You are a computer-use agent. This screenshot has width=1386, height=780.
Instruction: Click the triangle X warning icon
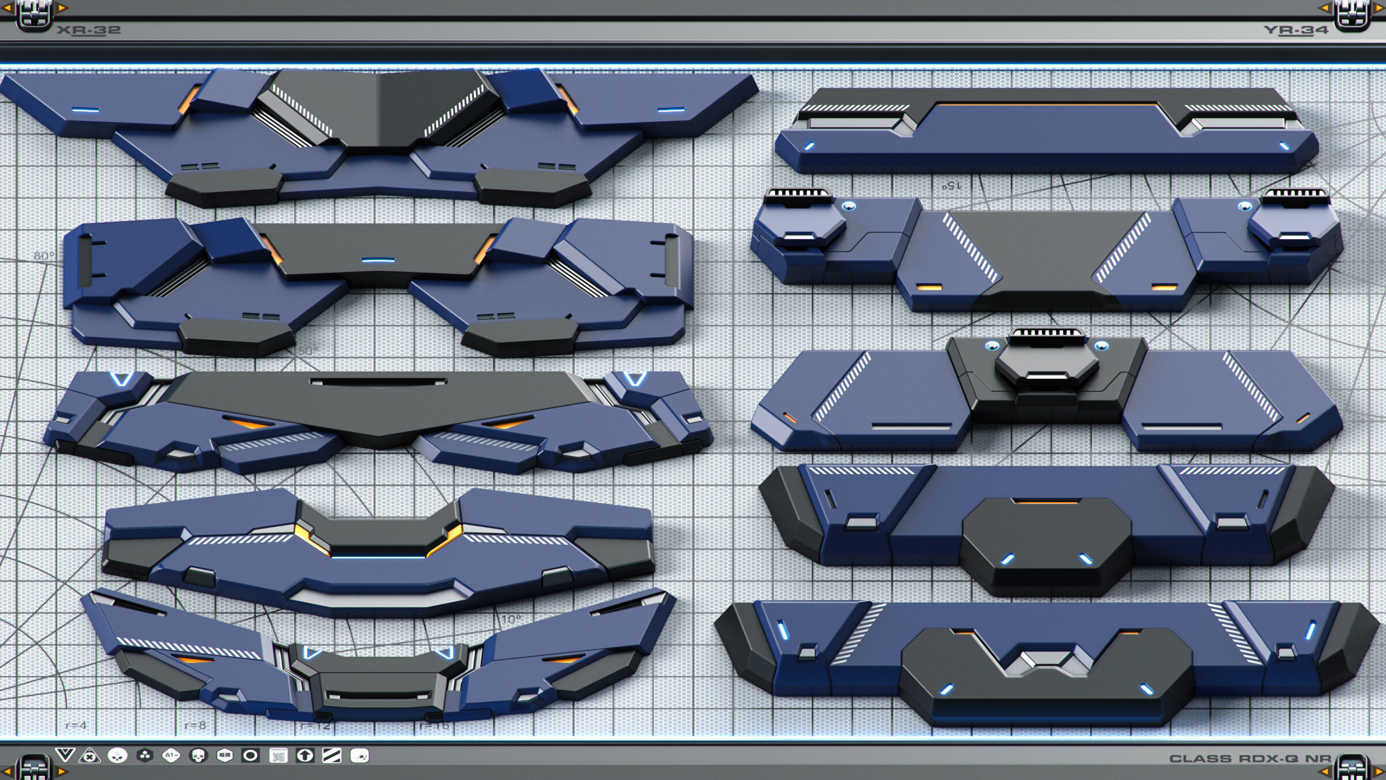90,756
